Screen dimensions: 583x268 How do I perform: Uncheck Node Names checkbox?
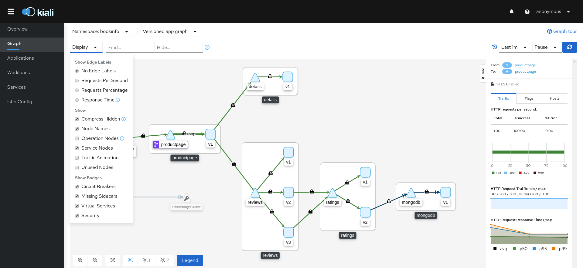77,129
